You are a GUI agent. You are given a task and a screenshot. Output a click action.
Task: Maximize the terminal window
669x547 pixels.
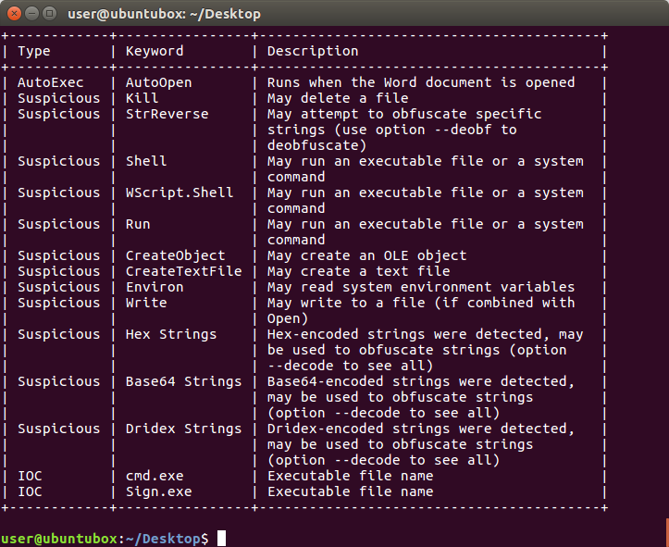point(50,14)
